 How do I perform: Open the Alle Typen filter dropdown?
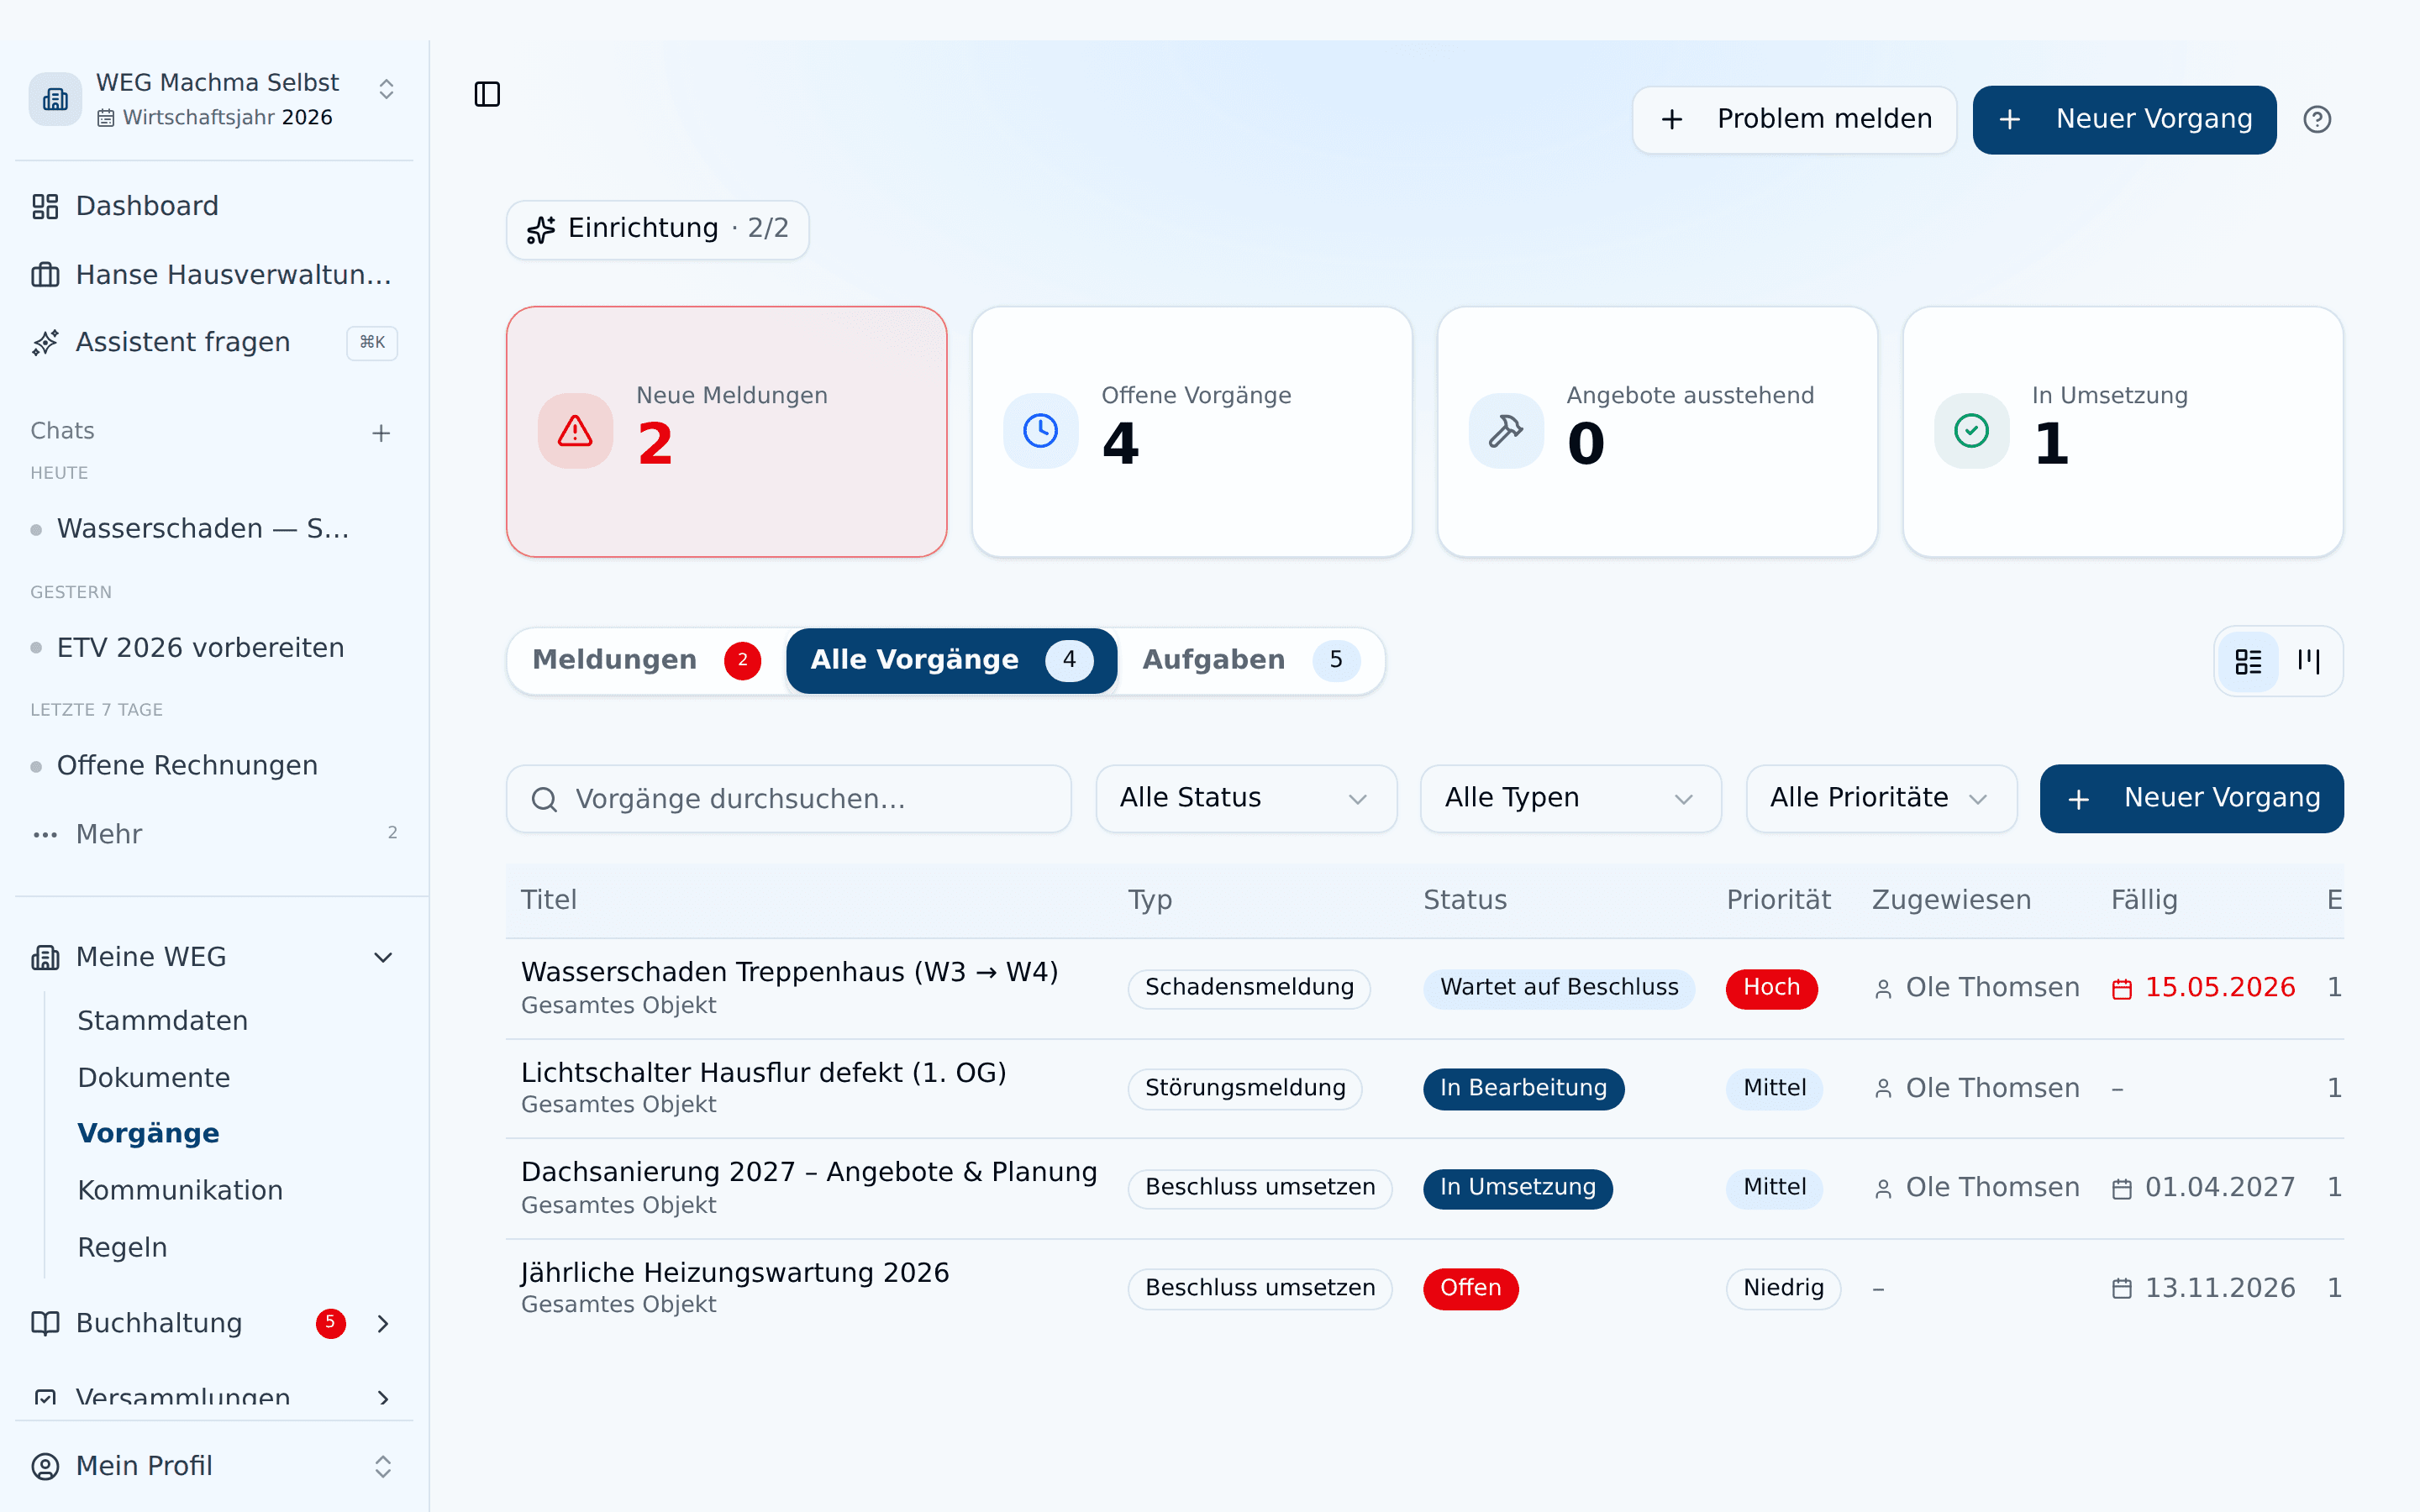coord(1571,798)
